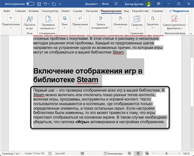This screenshot has height=156, width=194.
Task: Click the proofing status book icon
Action: [50, 154]
